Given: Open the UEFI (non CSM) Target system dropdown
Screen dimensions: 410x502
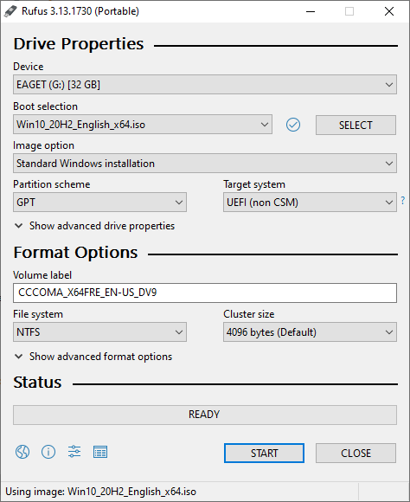Looking at the screenshot, I should pos(310,202).
